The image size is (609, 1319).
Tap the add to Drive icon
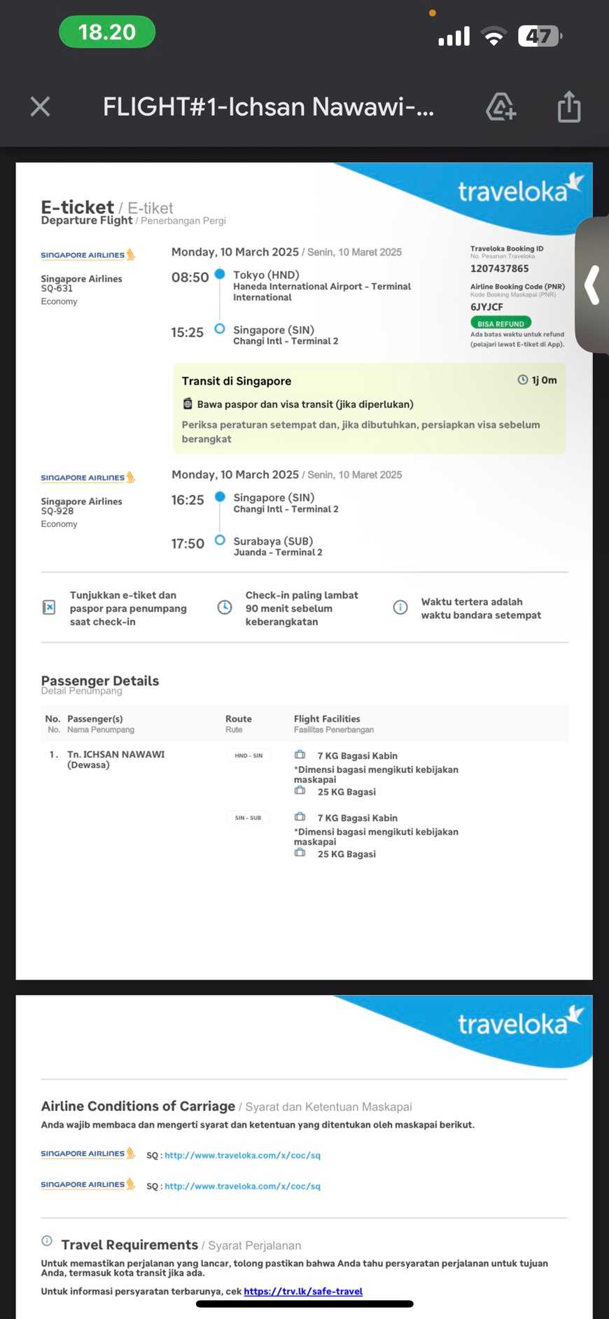point(501,107)
